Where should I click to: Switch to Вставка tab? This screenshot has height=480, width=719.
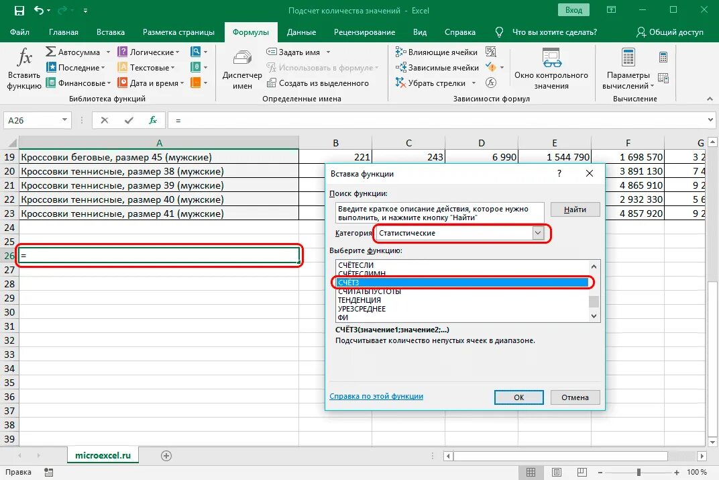pos(111,32)
